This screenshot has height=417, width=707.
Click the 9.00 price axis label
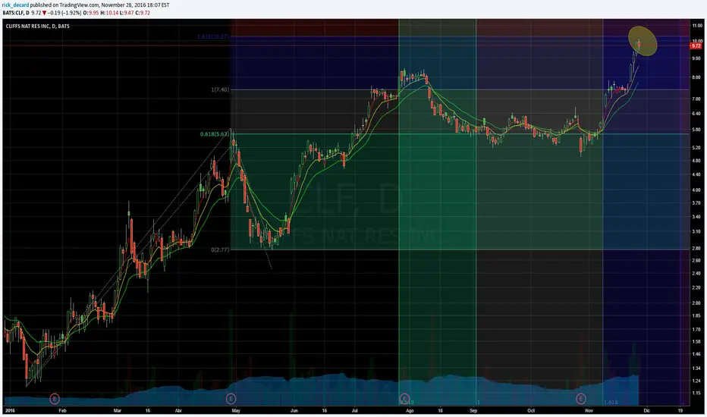[696, 58]
